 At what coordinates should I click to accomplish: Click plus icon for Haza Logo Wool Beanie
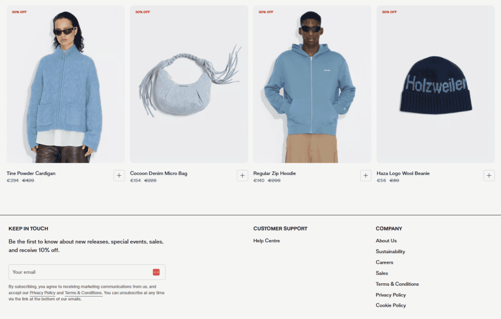489,175
